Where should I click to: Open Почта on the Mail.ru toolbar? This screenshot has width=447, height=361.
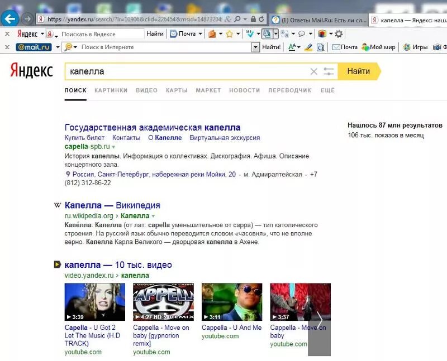coord(345,47)
